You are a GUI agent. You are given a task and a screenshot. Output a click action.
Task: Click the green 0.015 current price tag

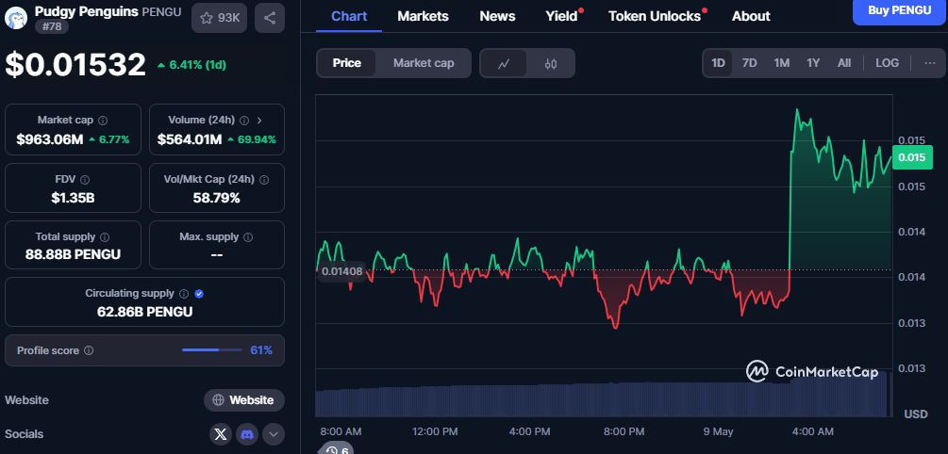click(911, 157)
